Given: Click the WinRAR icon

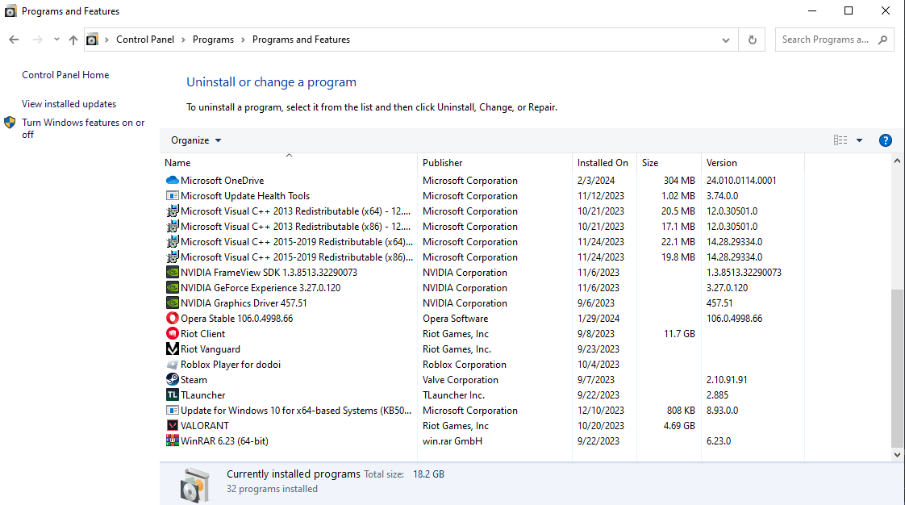Looking at the screenshot, I should click(x=172, y=441).
